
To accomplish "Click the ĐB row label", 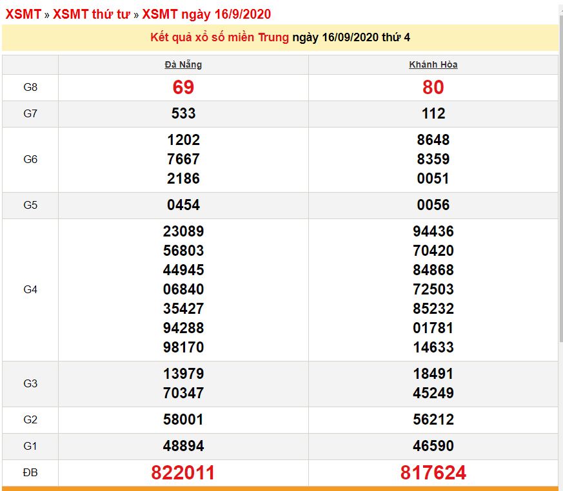I will coord(30,473).
